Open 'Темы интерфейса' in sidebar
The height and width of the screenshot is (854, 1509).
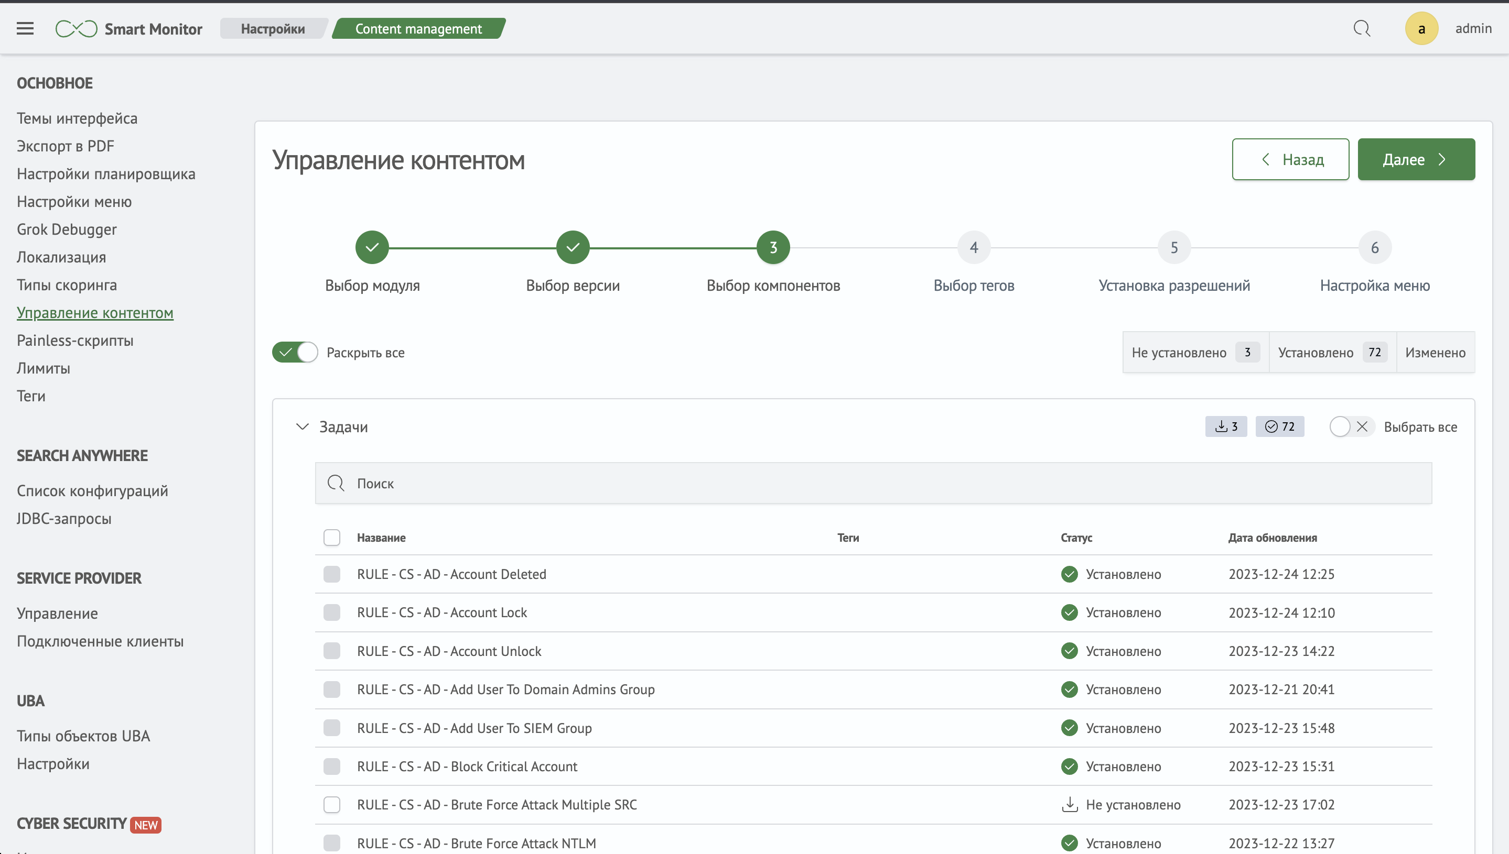(77, 118)
